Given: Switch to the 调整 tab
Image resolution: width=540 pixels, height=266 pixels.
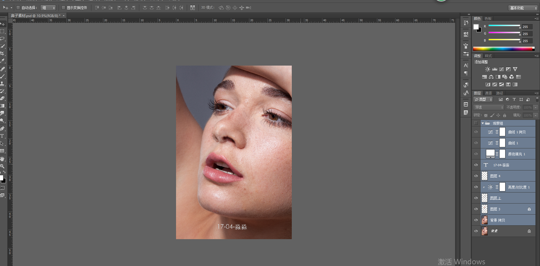Looking at the screenshot, I should [477, 56].
